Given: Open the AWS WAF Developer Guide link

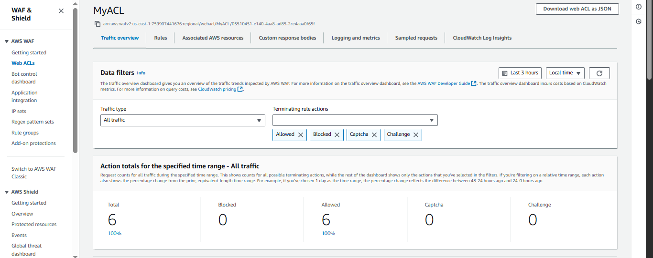Looking at the screenshot, I should coord(444,83).
